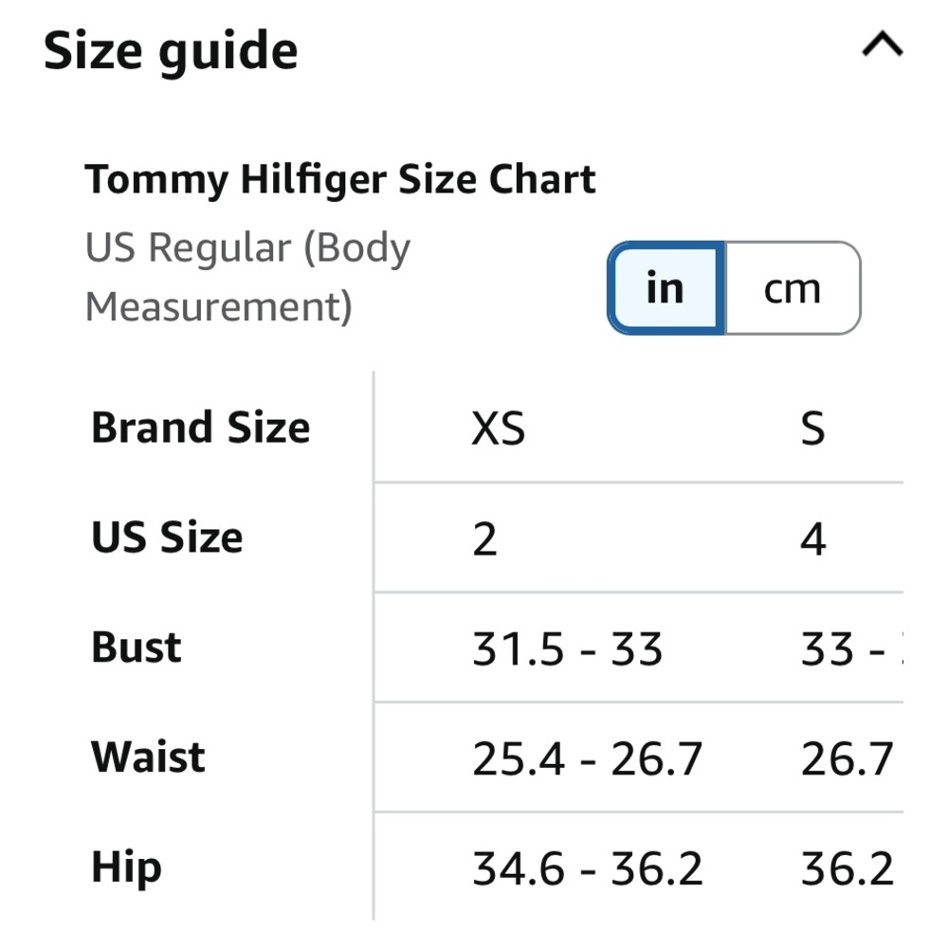This screenshot has height=948, width=948.
Task: Click the US Size row label
Action: point(167,537)
